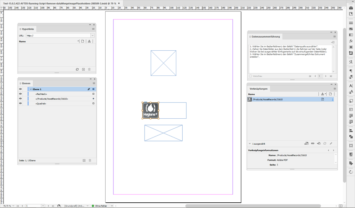Delete selected hyperlink with trash icon
This screenshot has width=355, height=208.
click(x=89, y=69)
